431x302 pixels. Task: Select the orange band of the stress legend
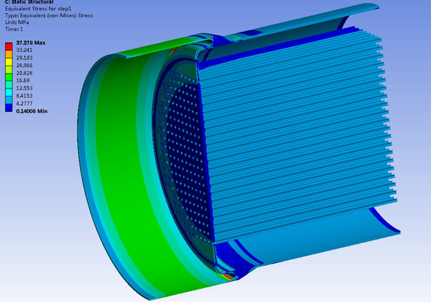[x=9, y=54]
